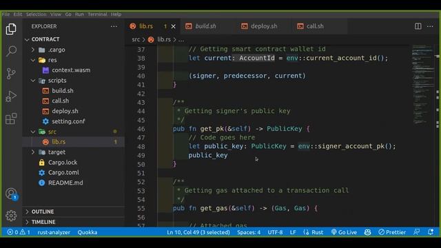Screen dimensions: 441x248
Task: Open Cargo.lock file
Action: [x=63, y=163]
